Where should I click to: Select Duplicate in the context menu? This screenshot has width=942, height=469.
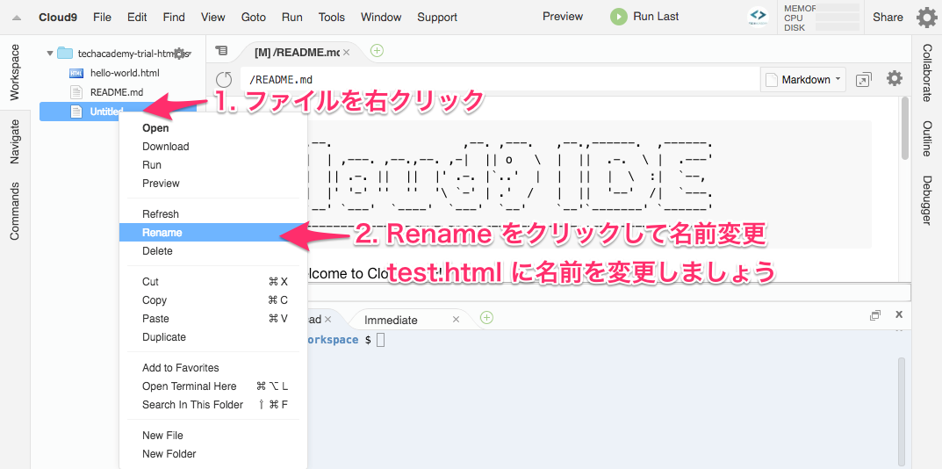[x=164, y=337]
